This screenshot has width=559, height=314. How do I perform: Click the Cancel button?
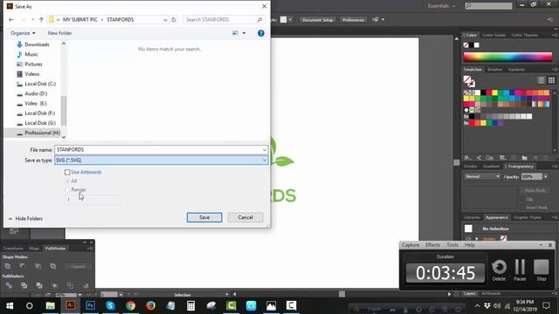(245, 217)
